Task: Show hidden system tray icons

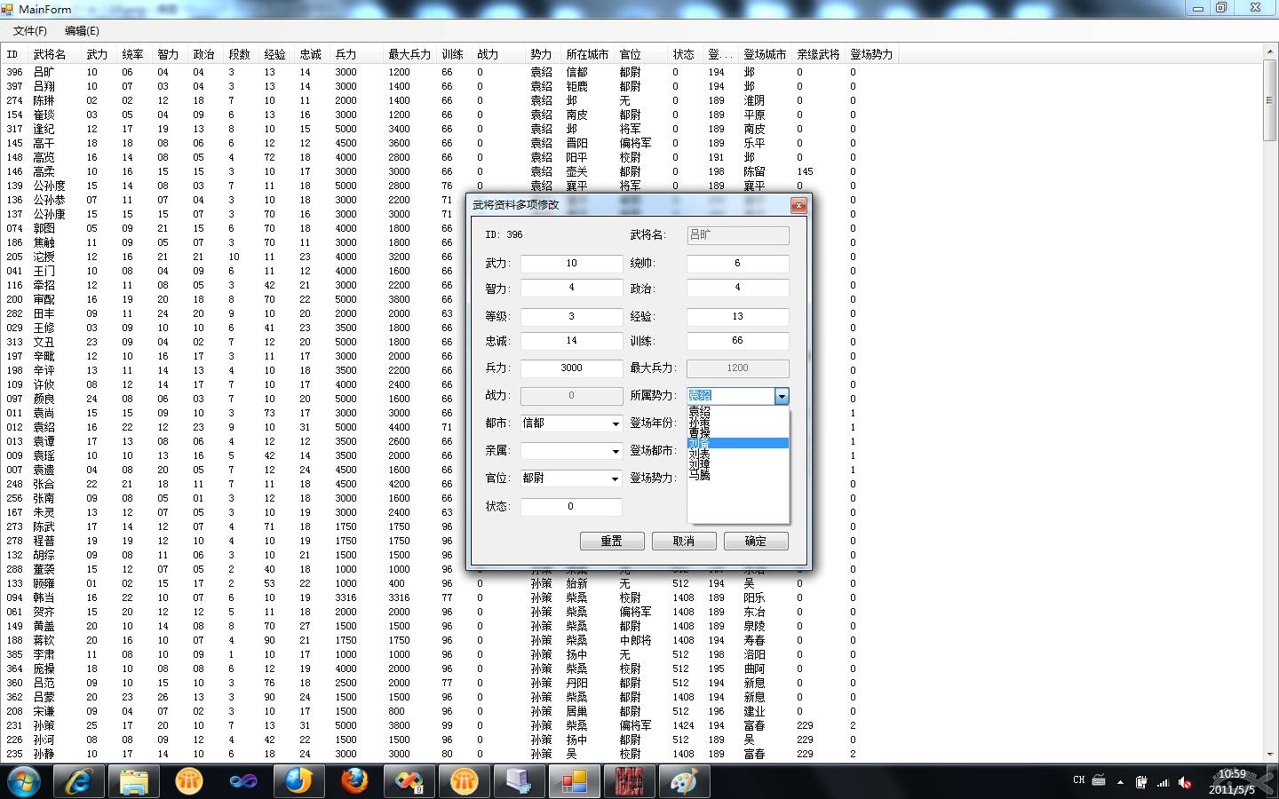Action: click(1120, 782)
